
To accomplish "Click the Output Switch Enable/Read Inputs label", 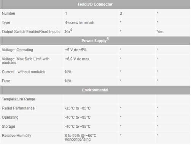I will 30,32.
